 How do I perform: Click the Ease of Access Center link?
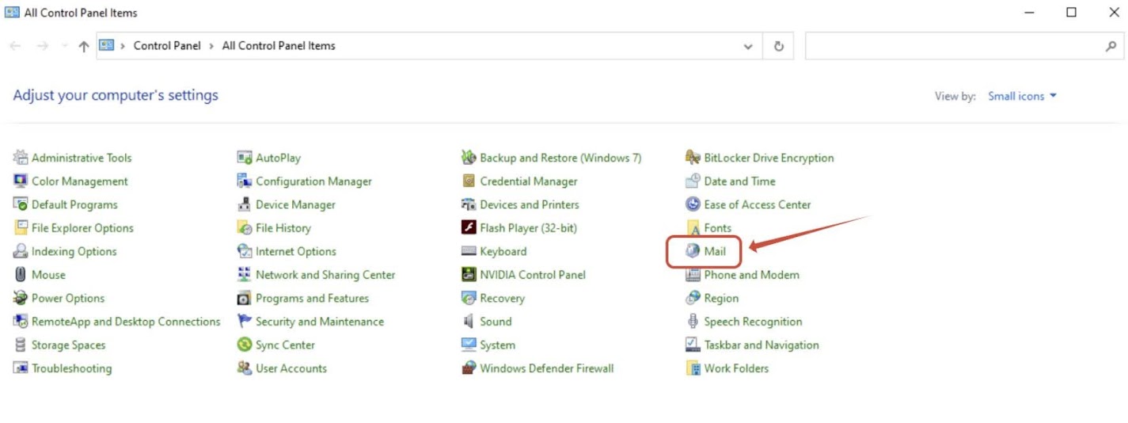(758, 204)
